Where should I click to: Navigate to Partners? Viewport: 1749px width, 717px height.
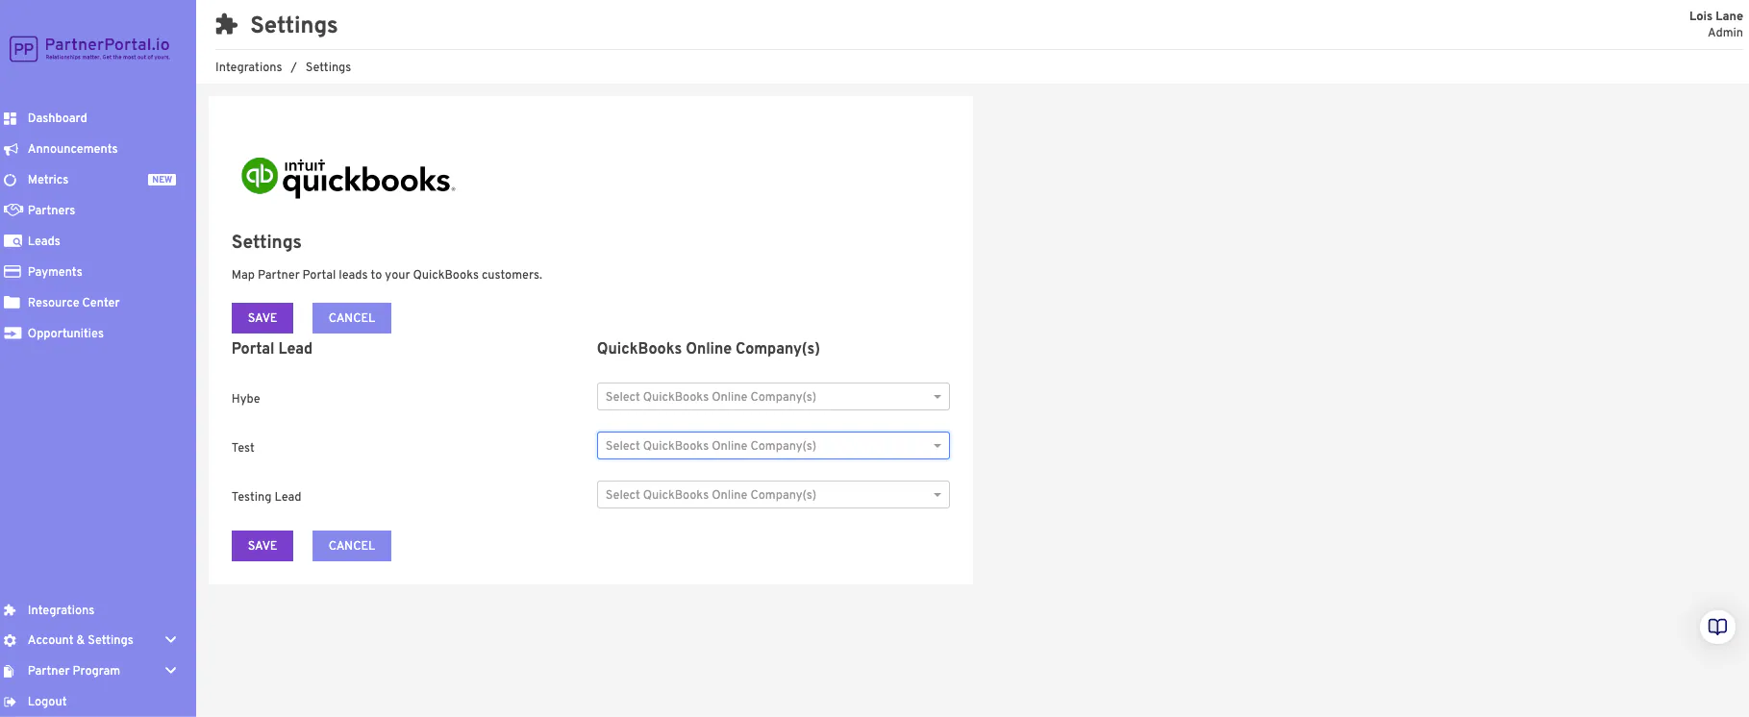coord(52,210)
